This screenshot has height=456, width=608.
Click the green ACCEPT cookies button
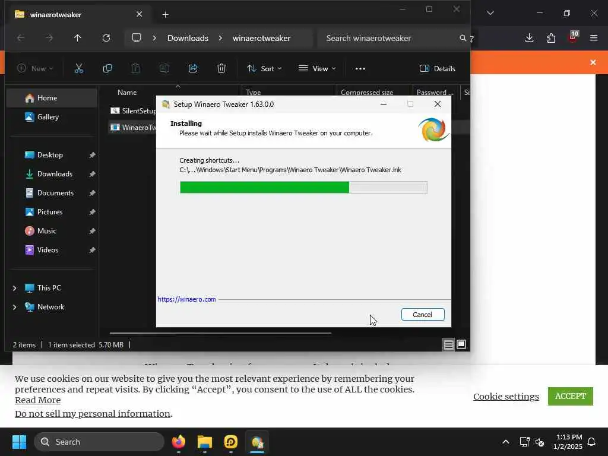tap(571, 396)
